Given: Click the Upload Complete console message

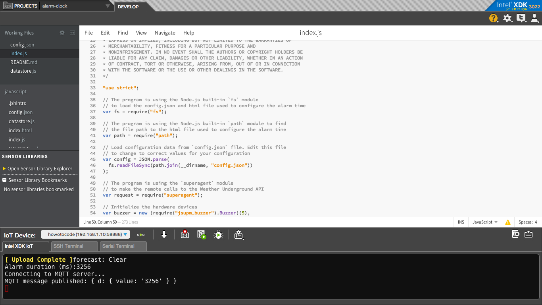Looking at the screenshot, I should [39, 260].
